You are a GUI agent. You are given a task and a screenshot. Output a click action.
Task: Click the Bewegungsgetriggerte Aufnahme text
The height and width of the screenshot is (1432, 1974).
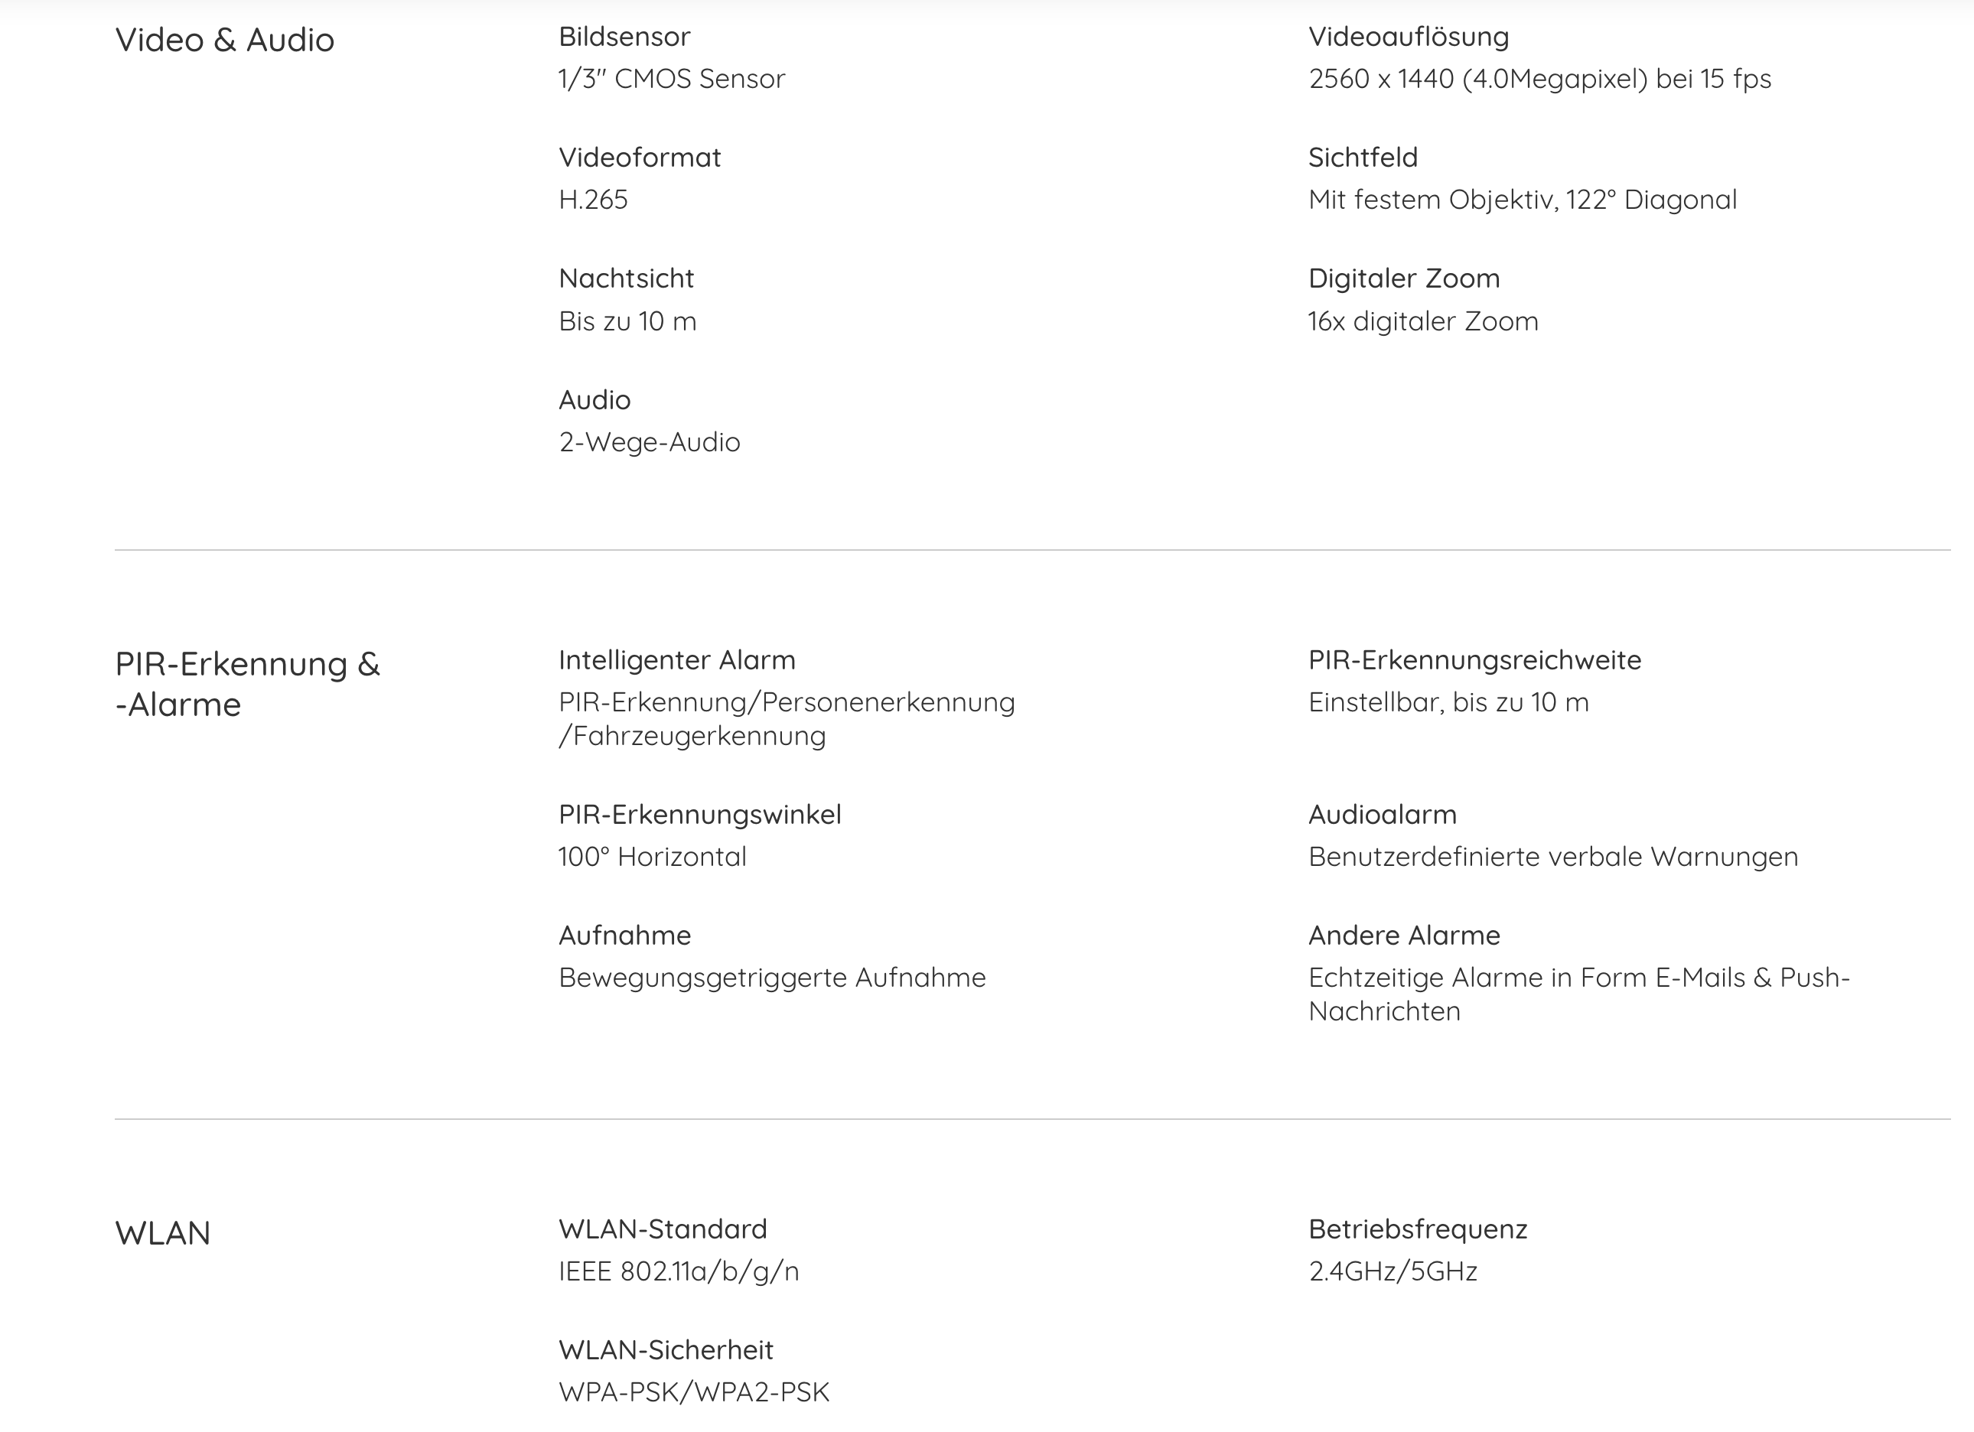click(771, 978)
